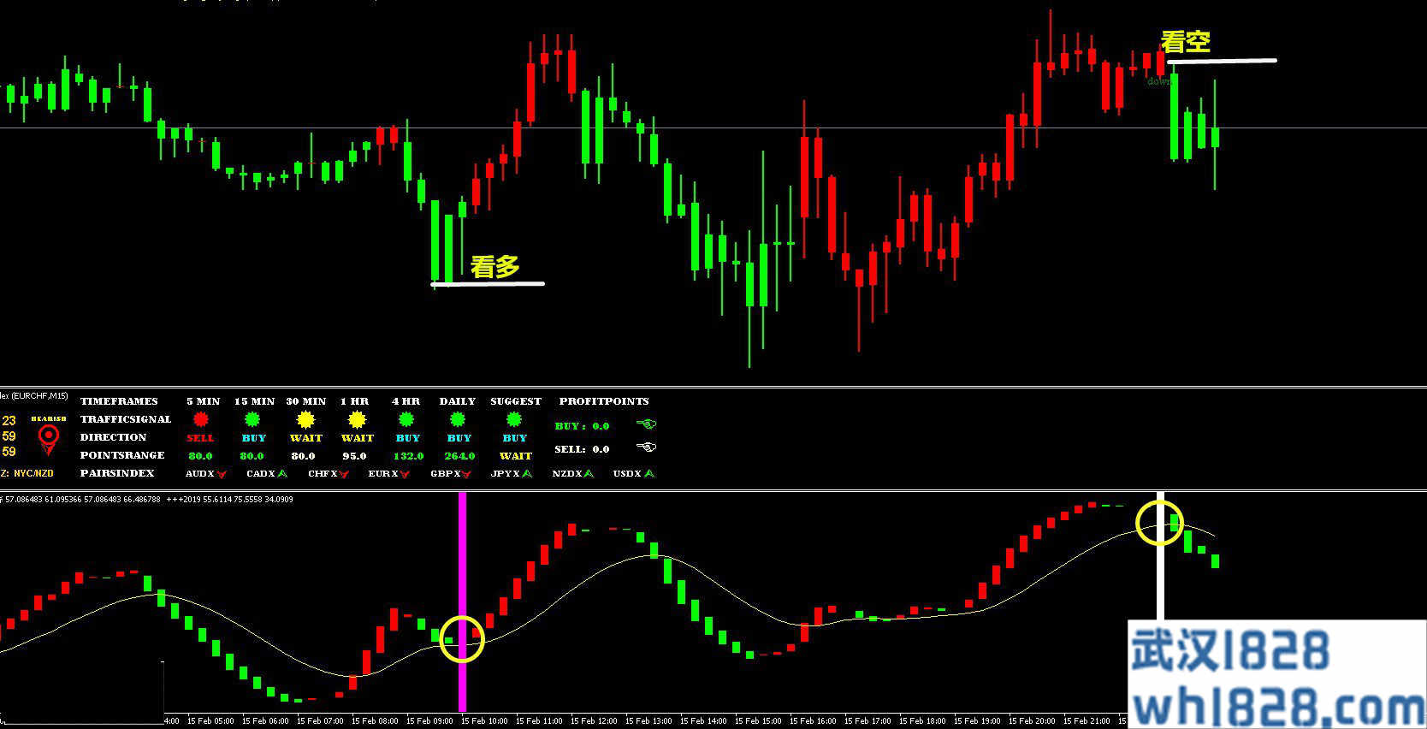Click the BUY : 0.0 profit points value
The width and height of the screenshot is (1427, 729).
point(582,425)
